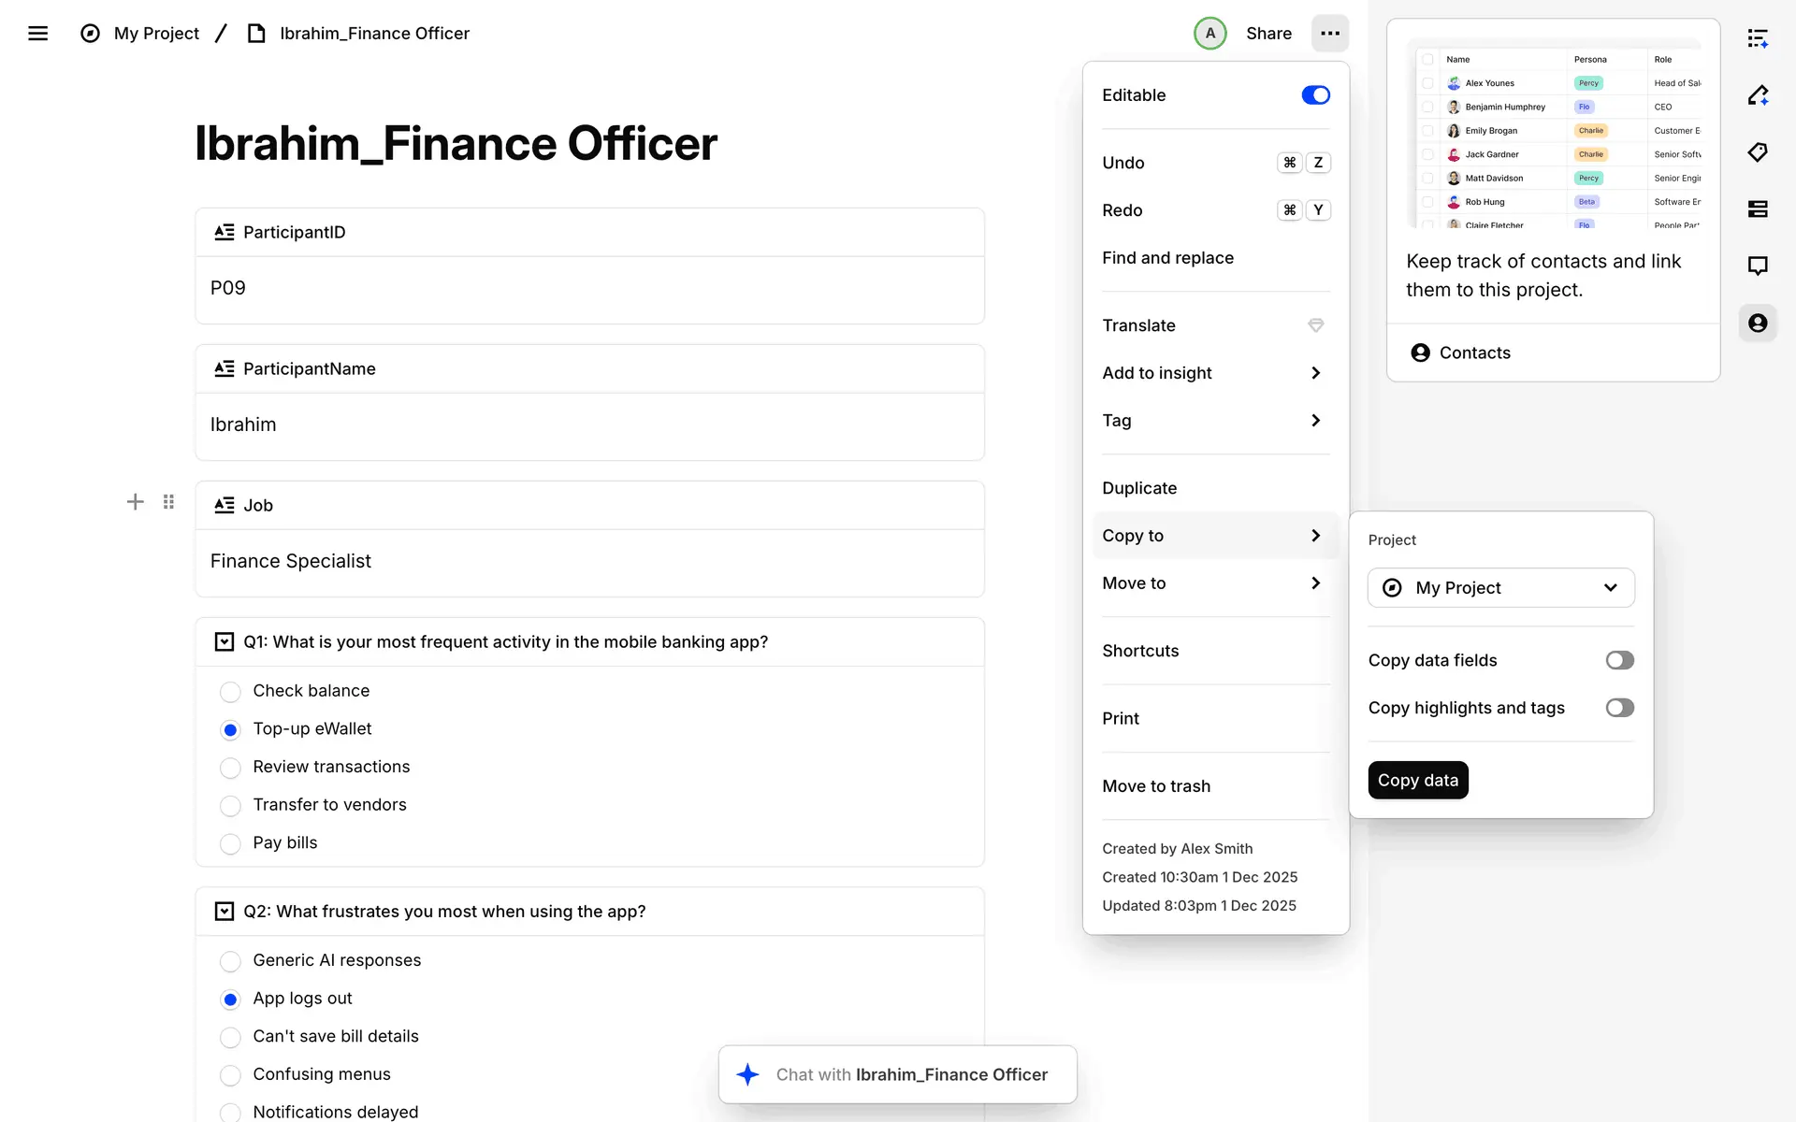Screen dimensions: 1796x1122
Task: Enable Copy data fields switch
Action: tap(1619, 660)
